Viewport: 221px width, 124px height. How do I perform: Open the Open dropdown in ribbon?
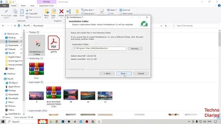coord(112,10)
